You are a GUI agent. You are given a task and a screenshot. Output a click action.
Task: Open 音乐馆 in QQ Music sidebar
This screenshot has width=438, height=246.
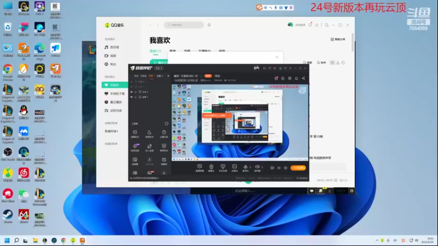tap(112, 47)
